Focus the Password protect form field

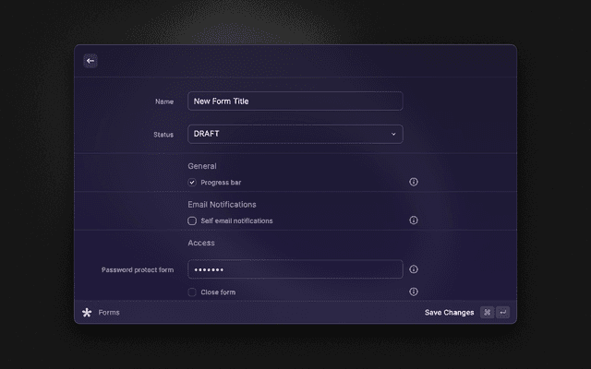point(295,269)
